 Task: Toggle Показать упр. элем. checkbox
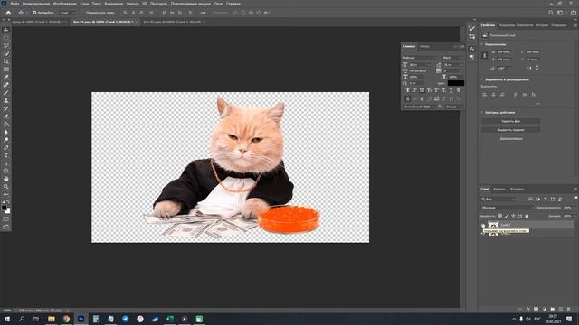coord(84,13)
